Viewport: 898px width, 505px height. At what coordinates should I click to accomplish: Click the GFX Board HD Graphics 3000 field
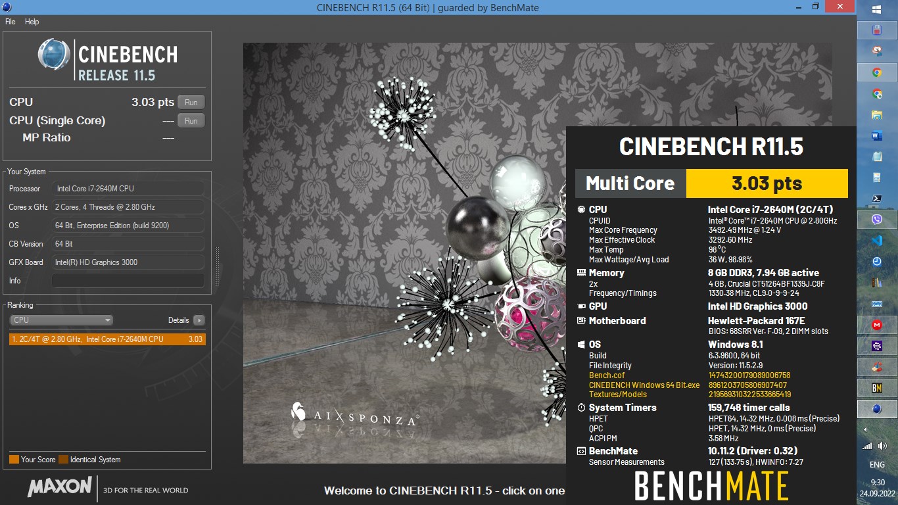[x=128, y=262]
